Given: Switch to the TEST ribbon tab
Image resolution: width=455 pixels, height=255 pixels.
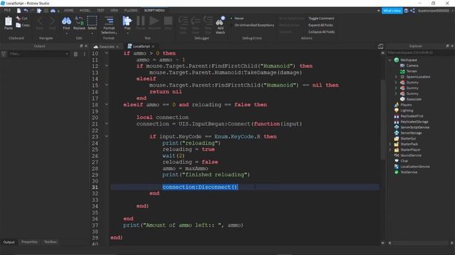Looking at the screenshot, I should [x=100, y=11].
